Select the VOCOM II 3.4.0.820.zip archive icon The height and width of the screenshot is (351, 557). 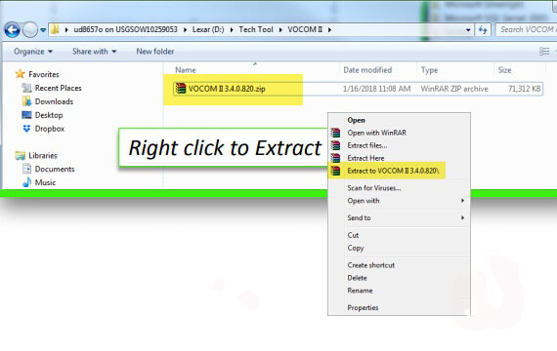point(181,89)
